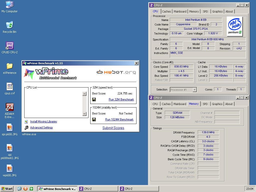Select Caches tab in upper CPU-Z window
Image resolution: width=256 pixels, height=192 pixels.
[x=166, y=11]
